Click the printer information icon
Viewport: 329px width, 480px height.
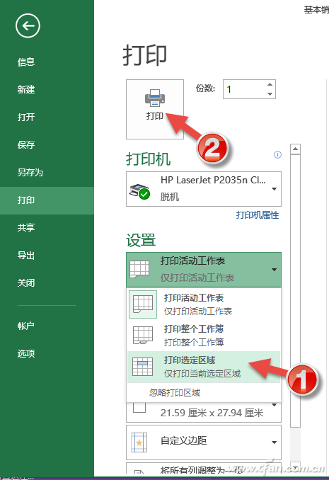[277, 154]
